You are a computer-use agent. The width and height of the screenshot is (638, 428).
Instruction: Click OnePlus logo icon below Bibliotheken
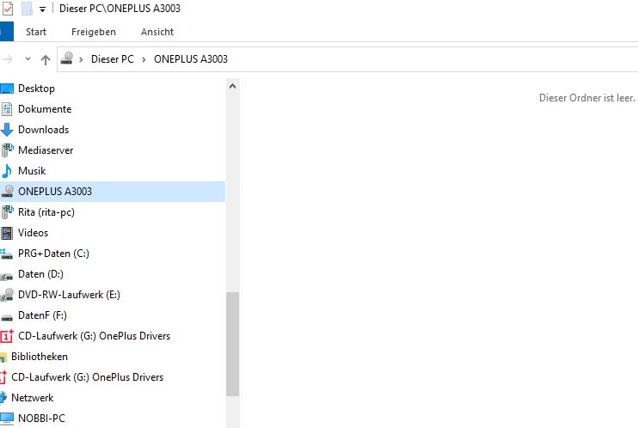(3, 377)
